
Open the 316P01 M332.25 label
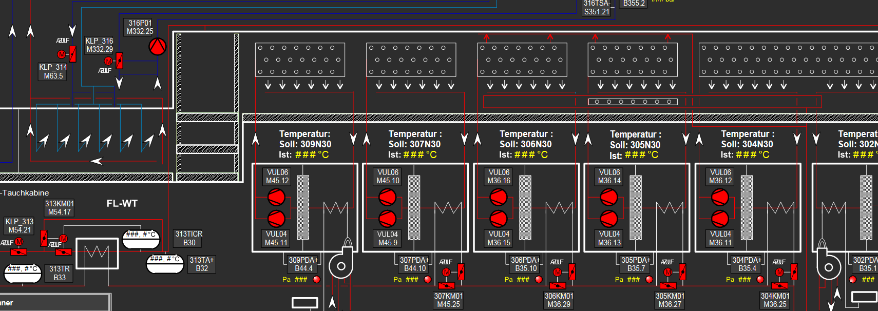tap(140, 27)
